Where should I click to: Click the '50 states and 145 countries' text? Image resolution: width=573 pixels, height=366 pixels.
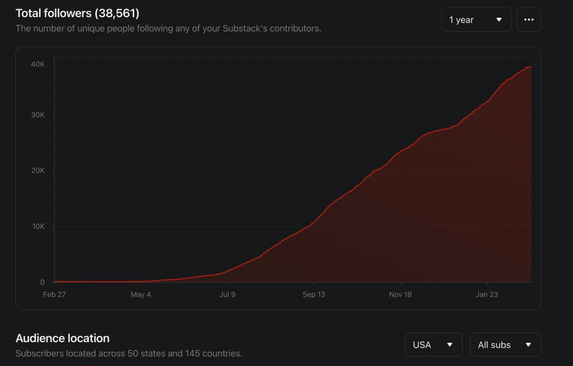(x=184, y=354)
